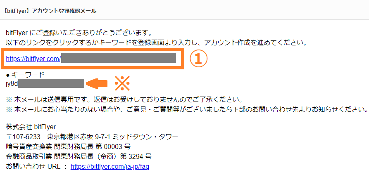
Task: Click the 株式会社 bitFlyer company name line
Action: point(31,127)
